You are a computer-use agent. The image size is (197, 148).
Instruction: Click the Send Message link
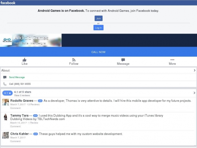point(17,77)
